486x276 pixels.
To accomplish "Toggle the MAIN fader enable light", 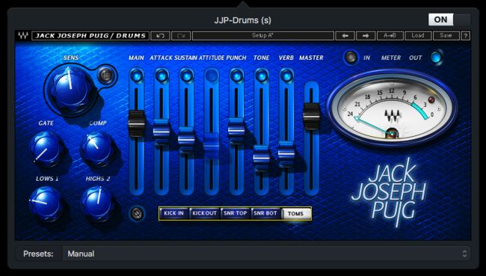I will click(137, 76).
